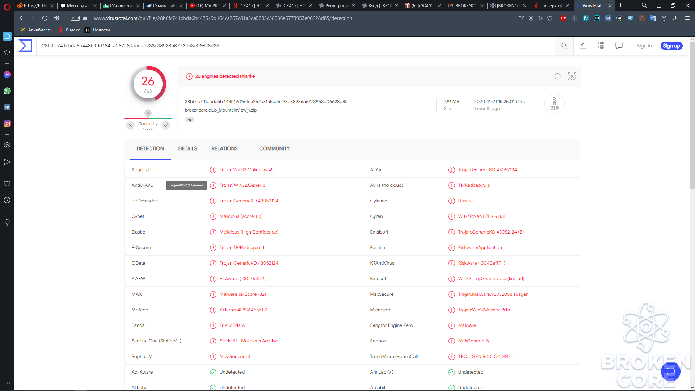Open Instagram in the Opera sidebar
695x391 pixels.
(7, 123)
